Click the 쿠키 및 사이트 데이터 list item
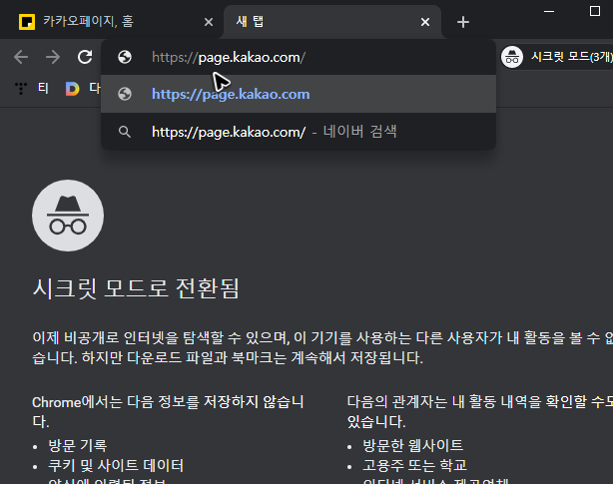 (116, 465)
